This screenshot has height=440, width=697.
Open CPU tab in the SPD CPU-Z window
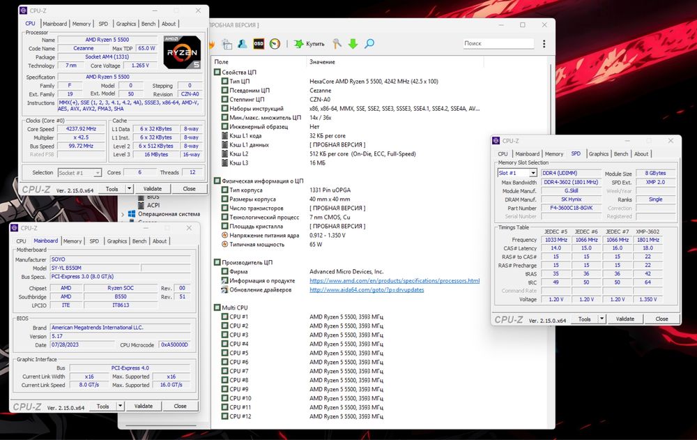(x=503, y=154)
